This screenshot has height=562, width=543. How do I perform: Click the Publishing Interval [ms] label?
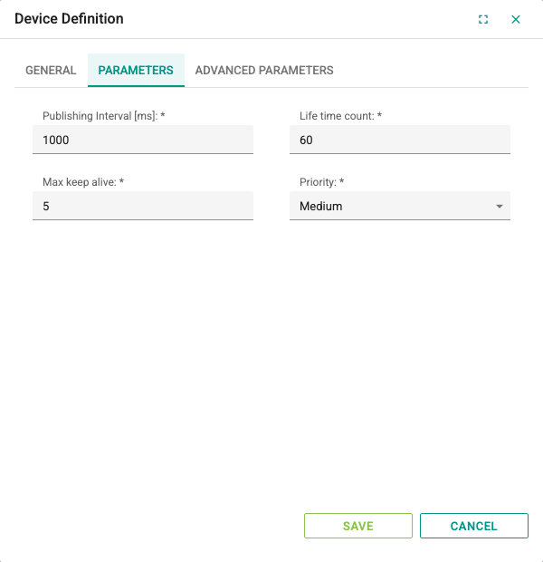click(x=104, y=116)
